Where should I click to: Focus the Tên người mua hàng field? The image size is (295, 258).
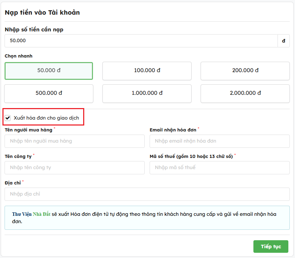click(74, 141)
